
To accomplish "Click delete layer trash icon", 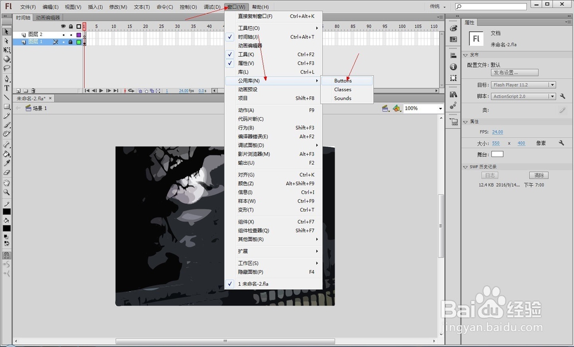I will click(33, 91).
